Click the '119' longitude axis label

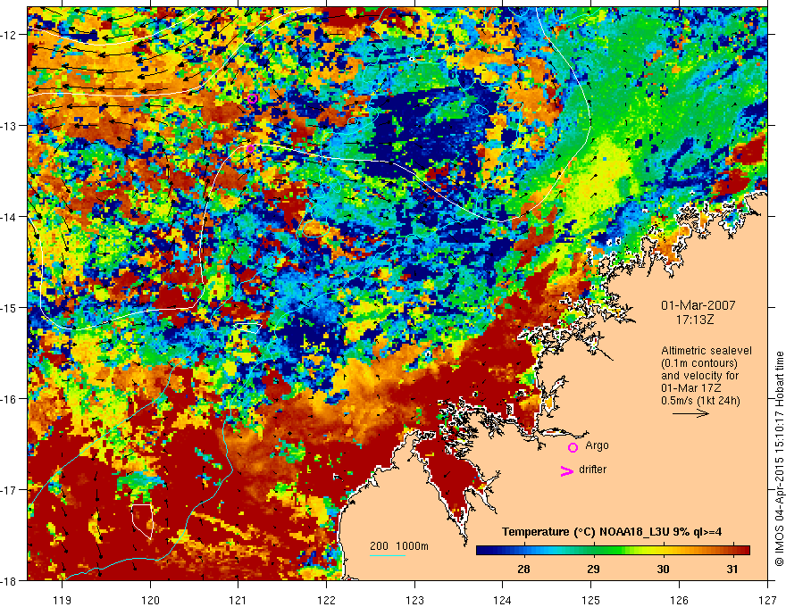[x=63, y=600]
